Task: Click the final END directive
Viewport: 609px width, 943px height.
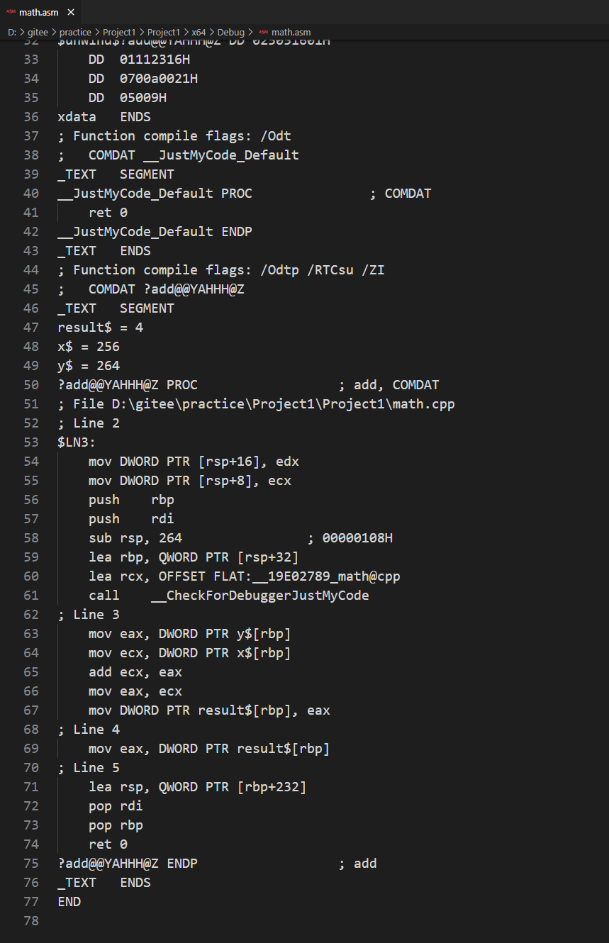Action: pos(69,902)
